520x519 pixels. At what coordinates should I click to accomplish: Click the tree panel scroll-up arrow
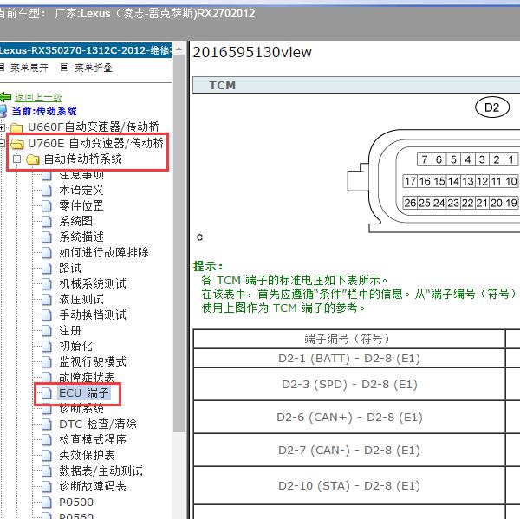[x=179, y=49]
